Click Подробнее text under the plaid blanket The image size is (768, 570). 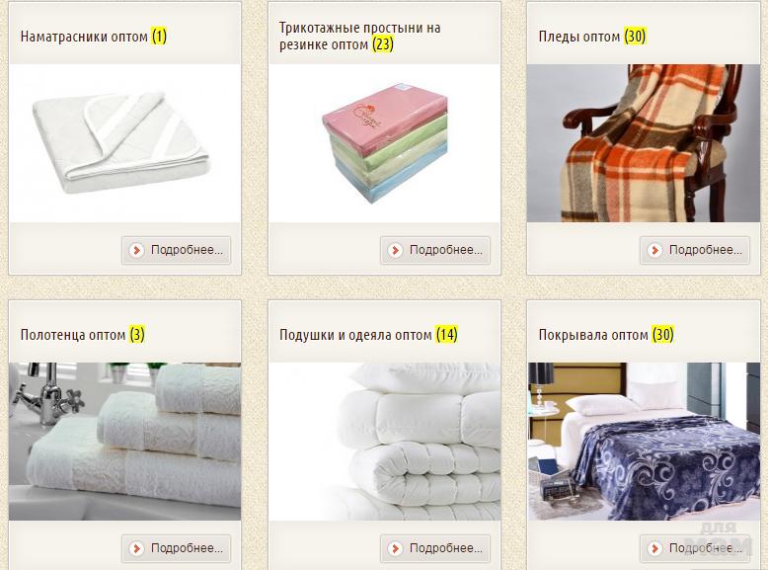point(705,250)
